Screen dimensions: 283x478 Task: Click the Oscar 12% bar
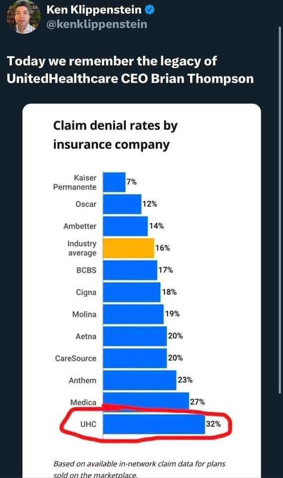tap(122, 204)
